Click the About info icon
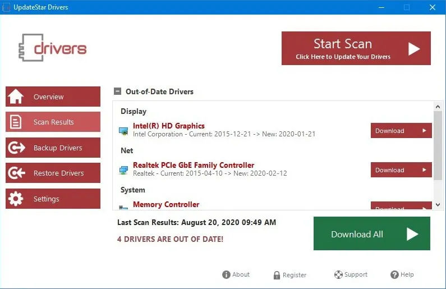This screenshot has width=446, height=289. (226, 274)
